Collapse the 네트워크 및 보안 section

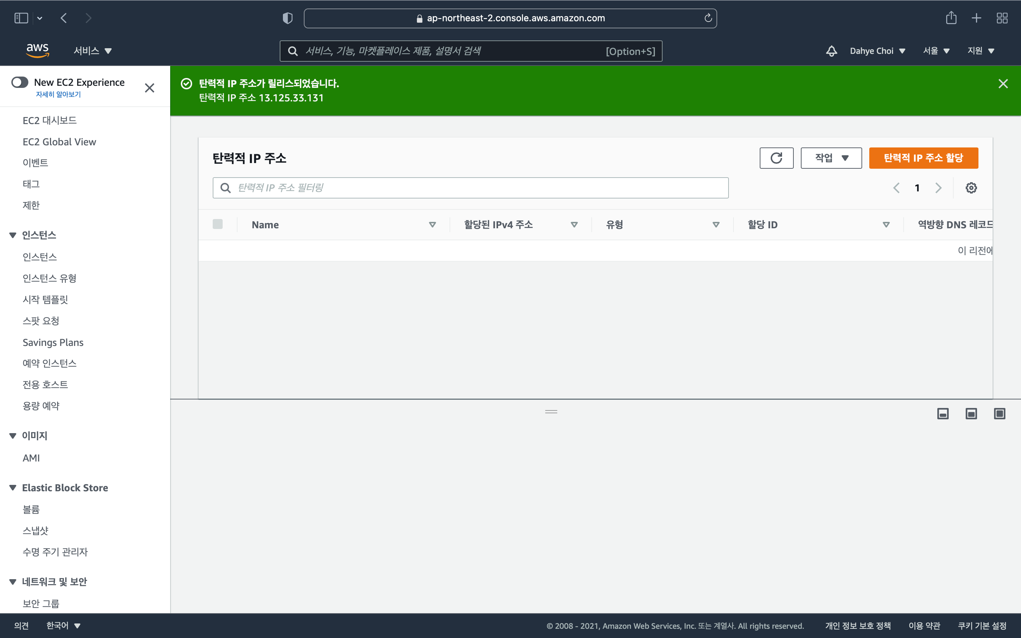click(x=13, y=581)
